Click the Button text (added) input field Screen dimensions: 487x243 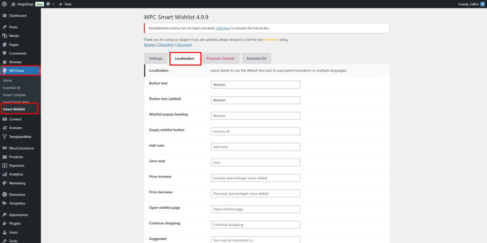point(255,100)
